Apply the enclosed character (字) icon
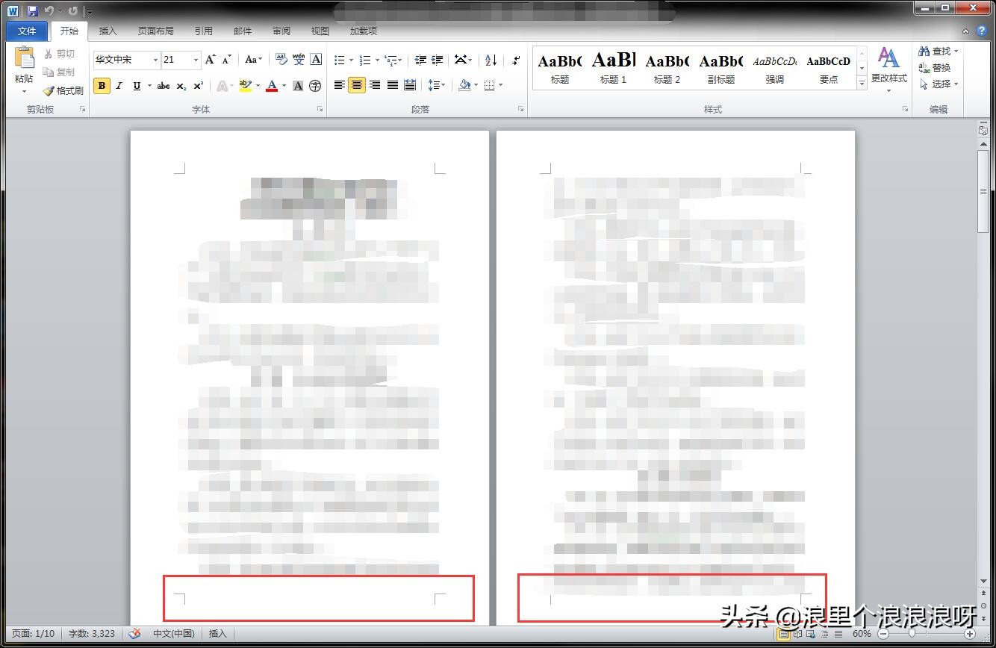The image size is (996, 648). [315, 86]
